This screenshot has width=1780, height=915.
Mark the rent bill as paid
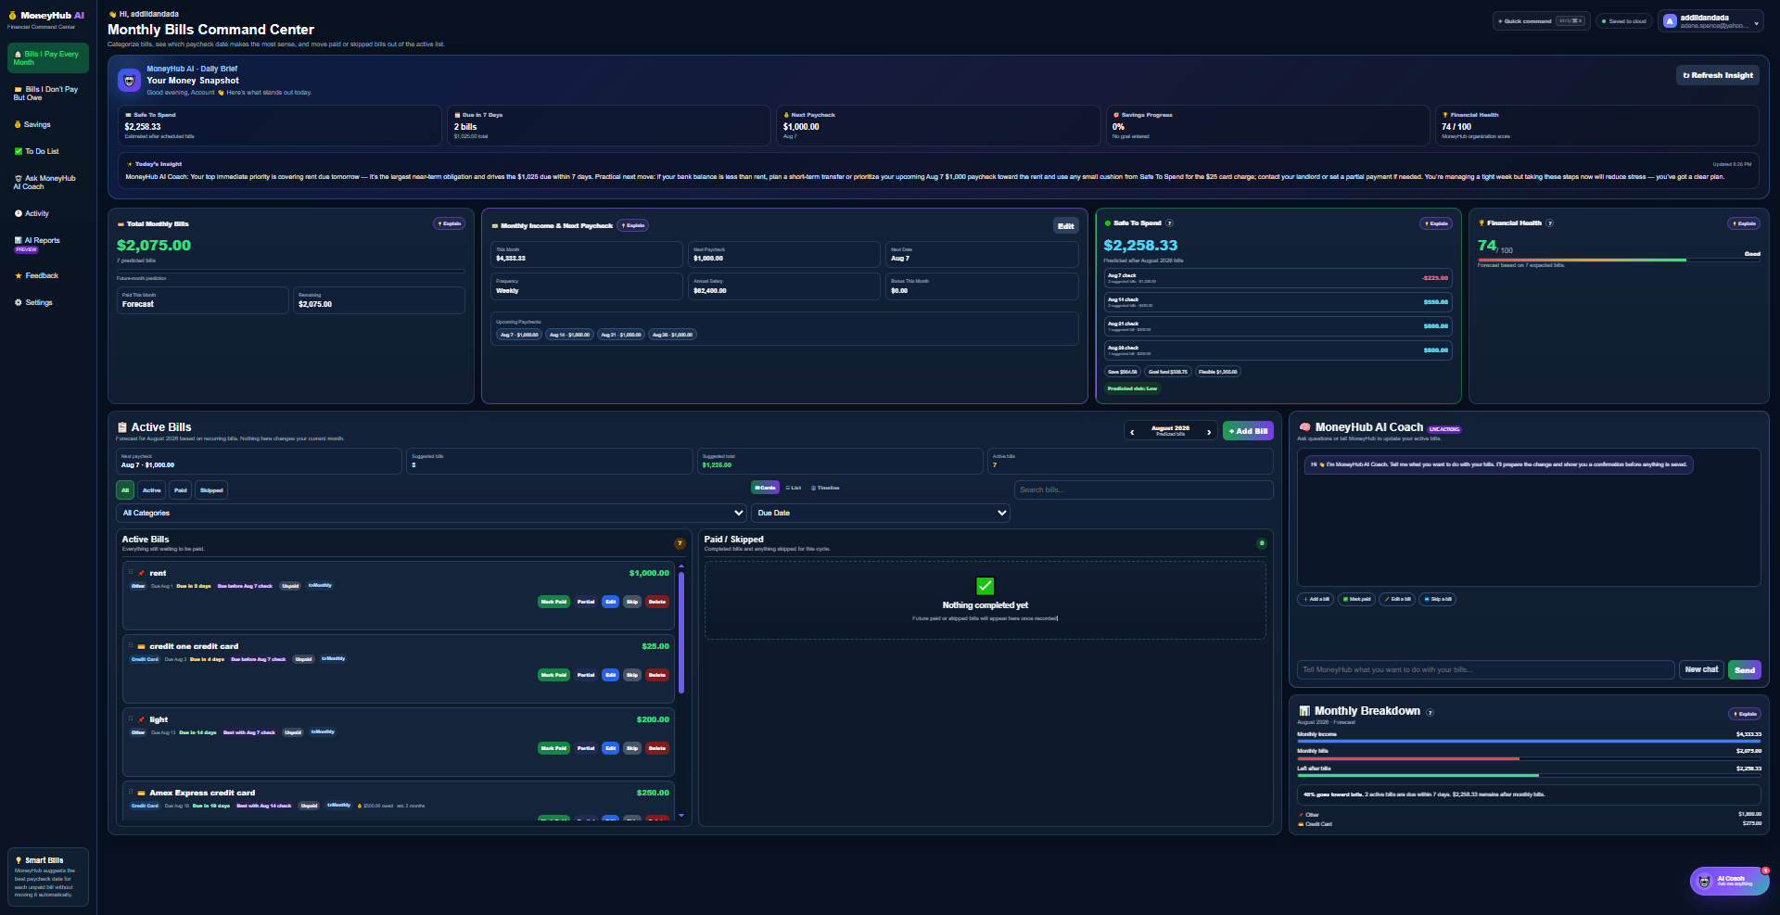[553, 602]
